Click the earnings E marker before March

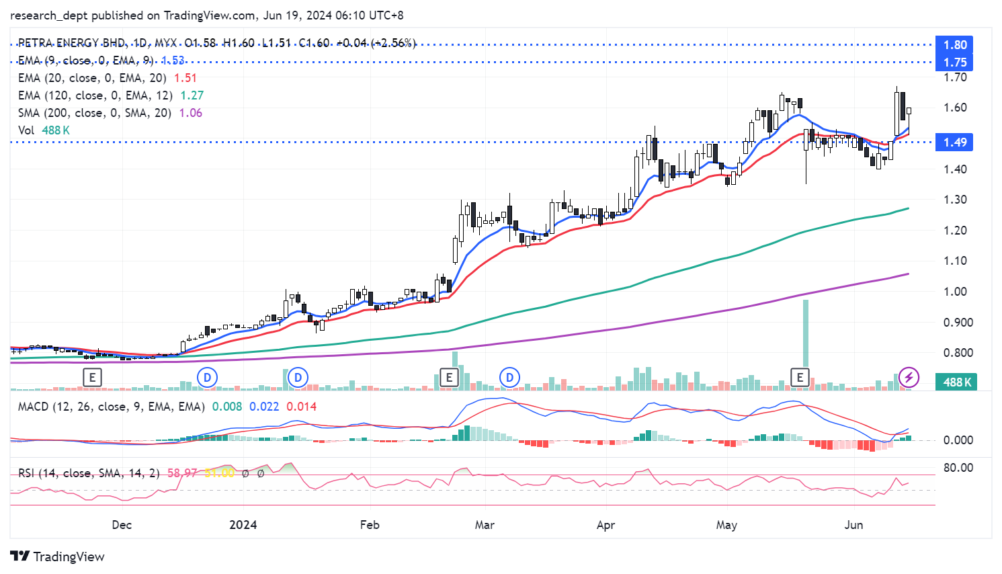tap(449, 377)
